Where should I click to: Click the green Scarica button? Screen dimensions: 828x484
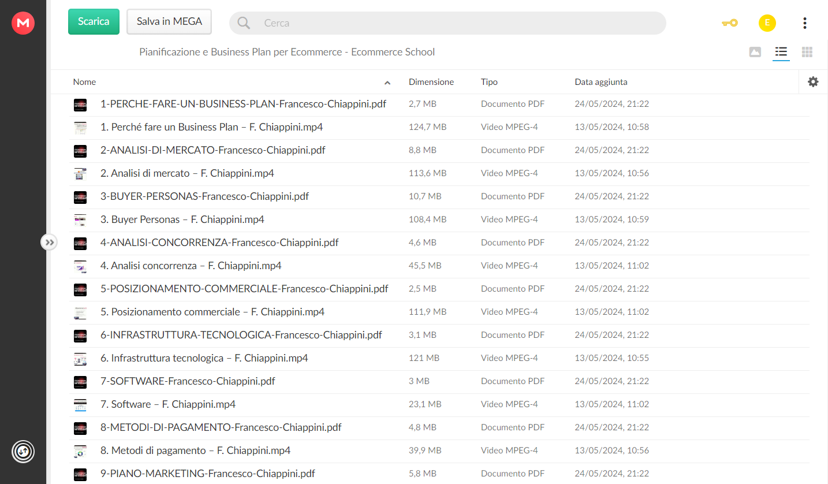pyautogui.click(x=94, y=21)
